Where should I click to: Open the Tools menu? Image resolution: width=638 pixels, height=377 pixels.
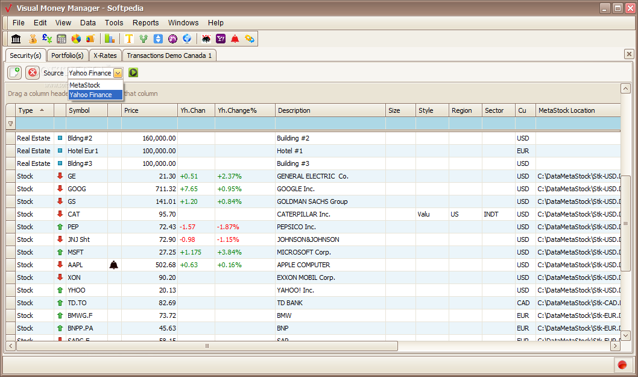coord(114,23)
